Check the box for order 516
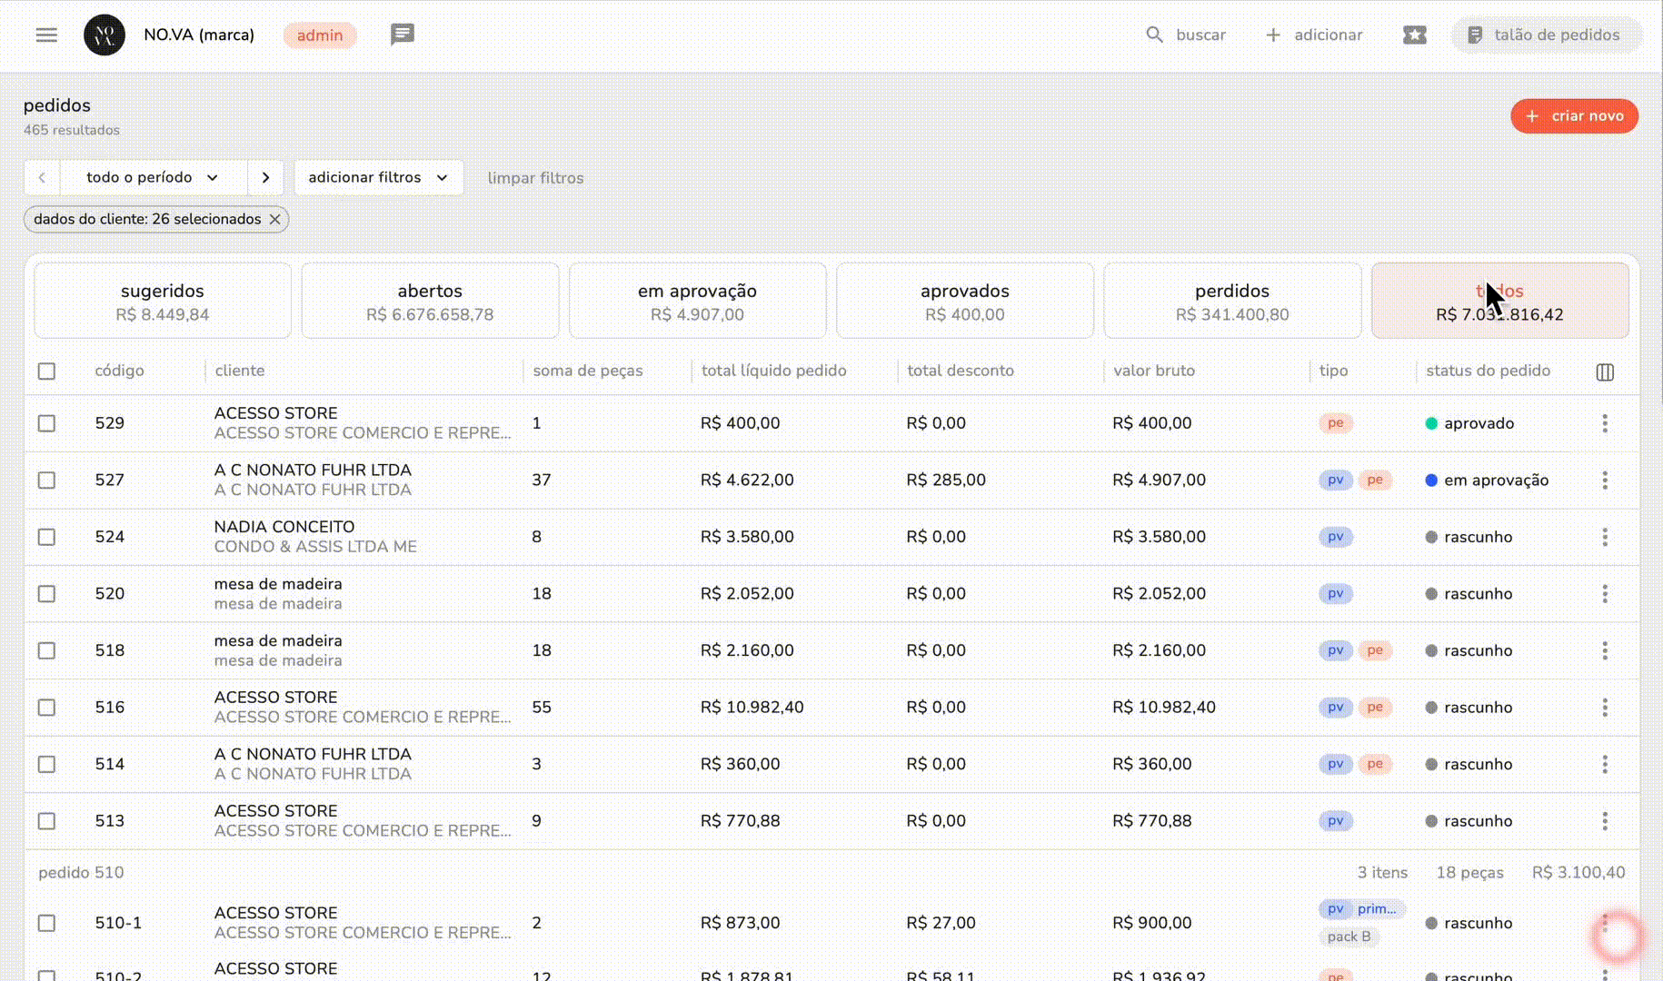The height and width of the screenshot is (981, 1663). tap(47, 708)
